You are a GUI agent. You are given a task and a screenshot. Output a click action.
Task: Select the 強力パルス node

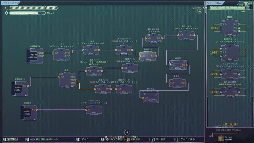186,35
